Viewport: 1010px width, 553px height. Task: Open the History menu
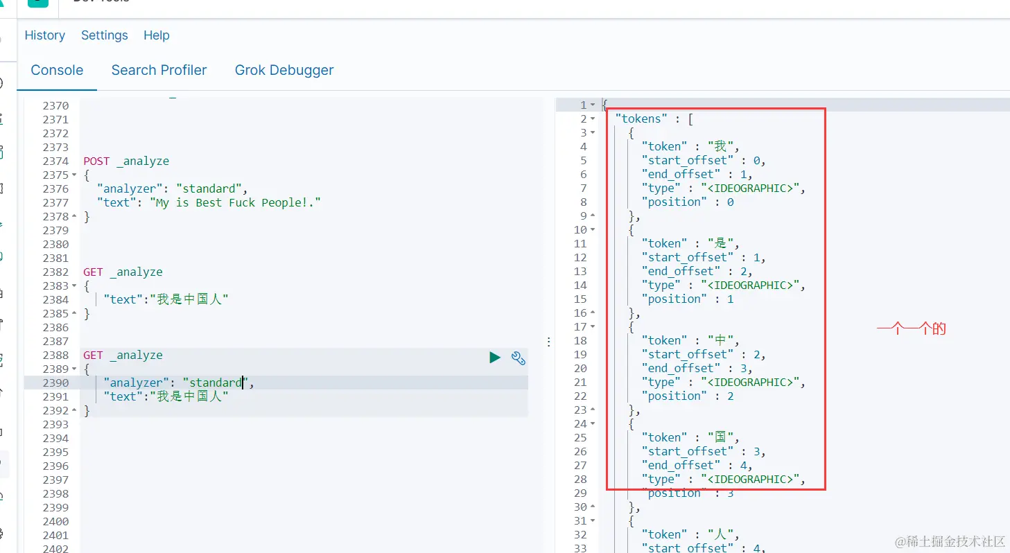(45, 35)
